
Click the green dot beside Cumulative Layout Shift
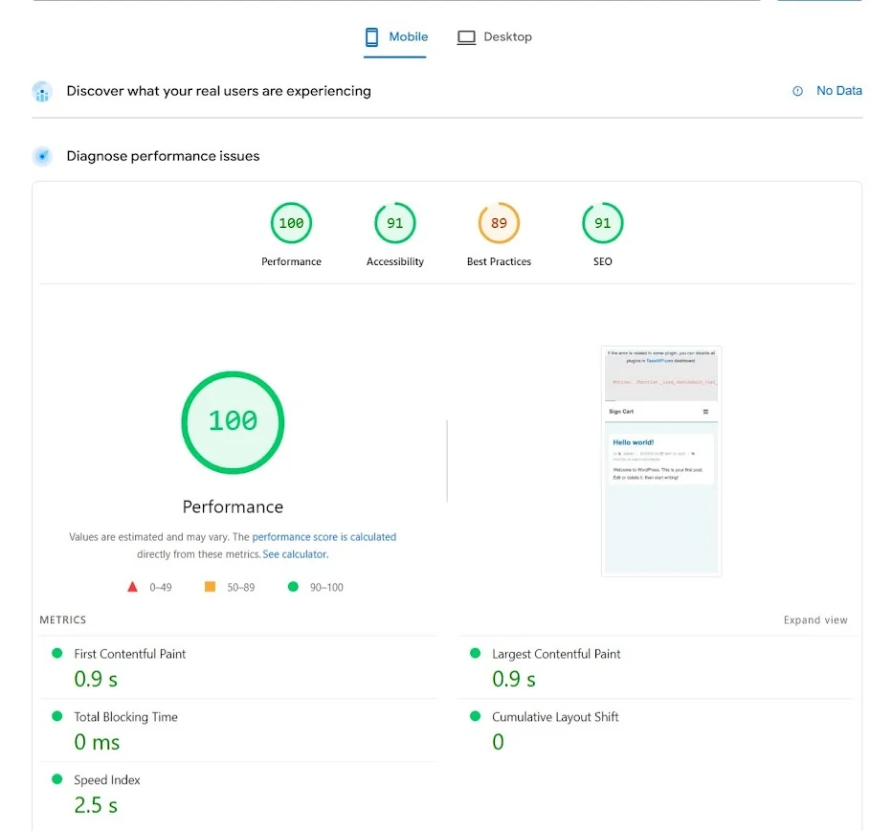(476, 716)
